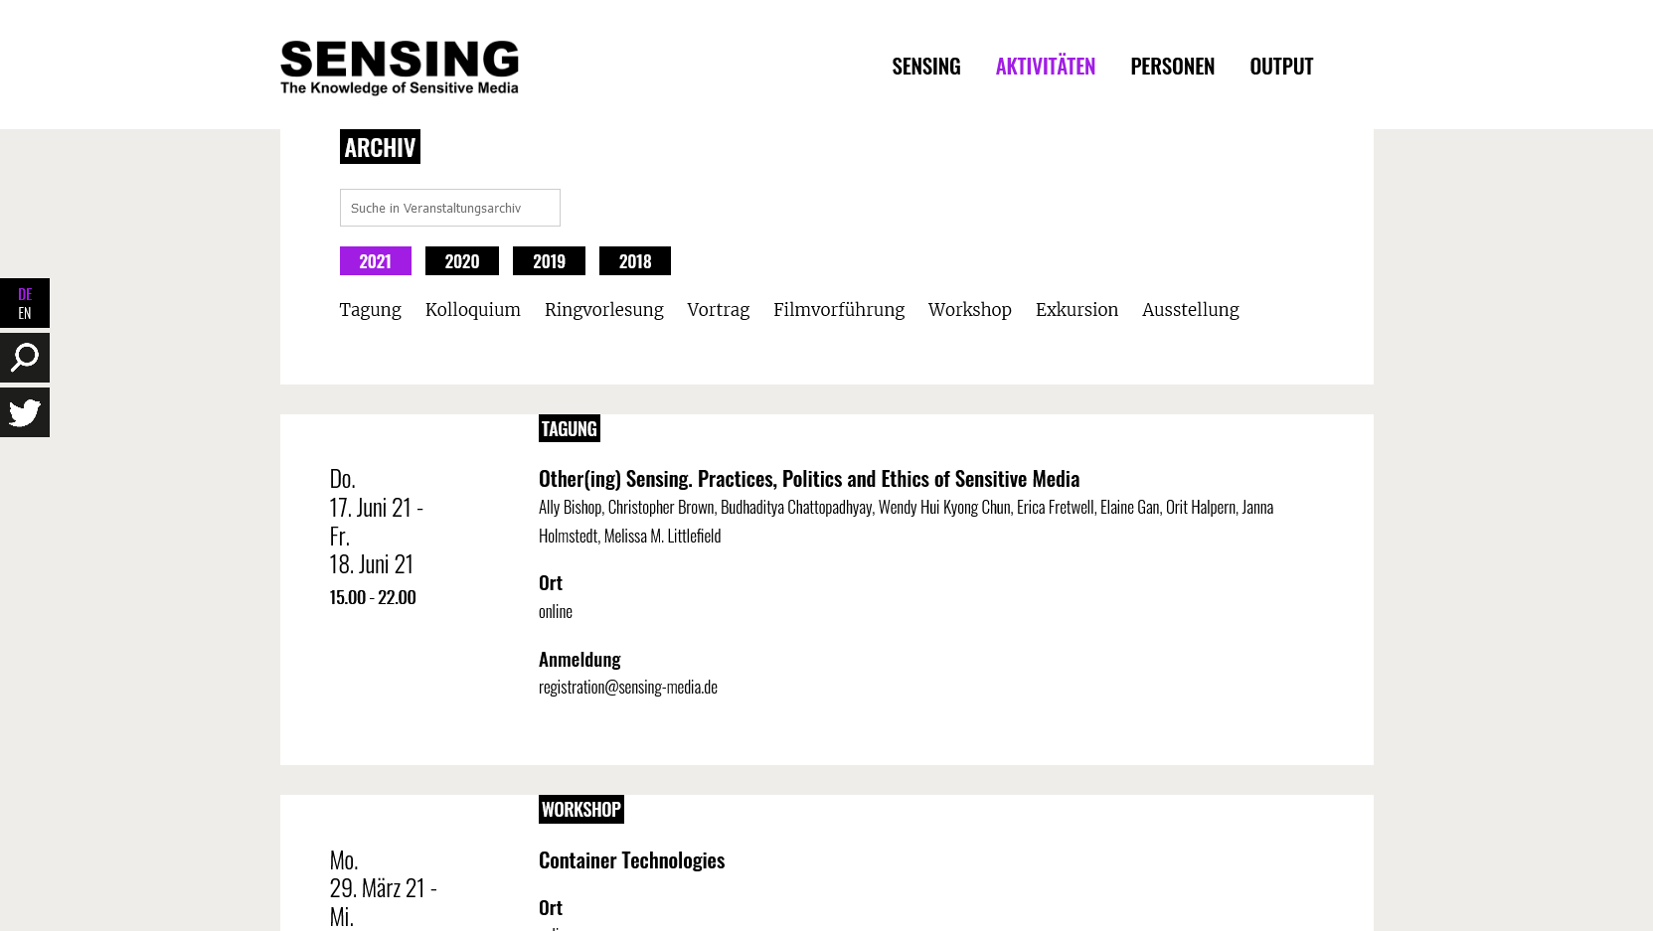Switch language to EN
Image resolution: width=1653 pixels, height=931 pixels.
click(x=25, y=314)
